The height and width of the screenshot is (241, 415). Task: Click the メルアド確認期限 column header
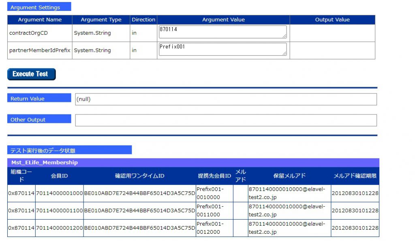point(355,176)
